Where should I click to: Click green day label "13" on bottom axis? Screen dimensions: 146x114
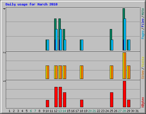[60, 111]
